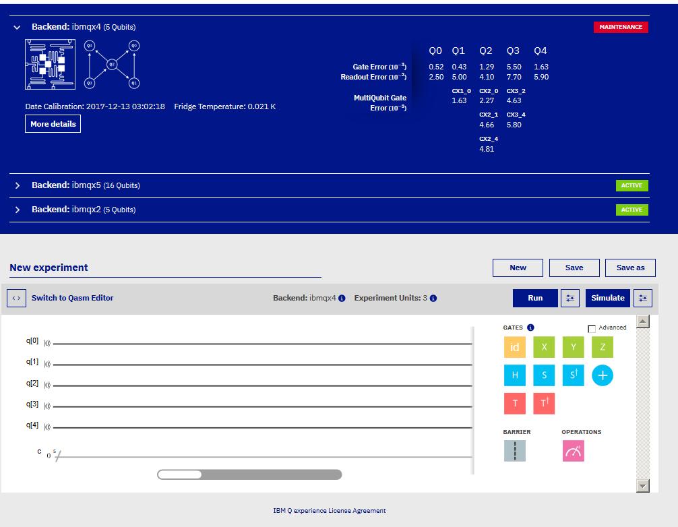Select the T dagger gate
The height and width of the screenshot is (527, 678).
(x=544, y=404)
